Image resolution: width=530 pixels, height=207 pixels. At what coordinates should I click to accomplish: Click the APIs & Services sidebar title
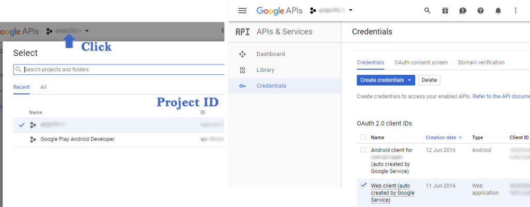(x=285, y=31)
